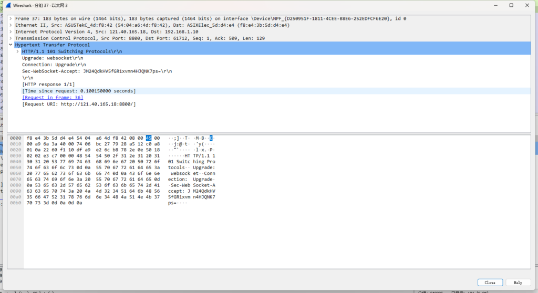Click ASCII text '5fGR1xvm n4HJQNK7'

[x=191, y=197]
